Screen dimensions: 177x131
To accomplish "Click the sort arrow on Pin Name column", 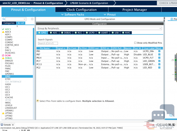I will click(x=51, y=48).
